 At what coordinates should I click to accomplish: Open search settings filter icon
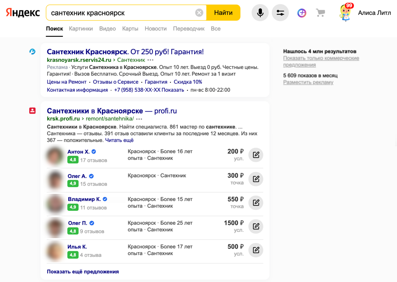tap(280, 13)
